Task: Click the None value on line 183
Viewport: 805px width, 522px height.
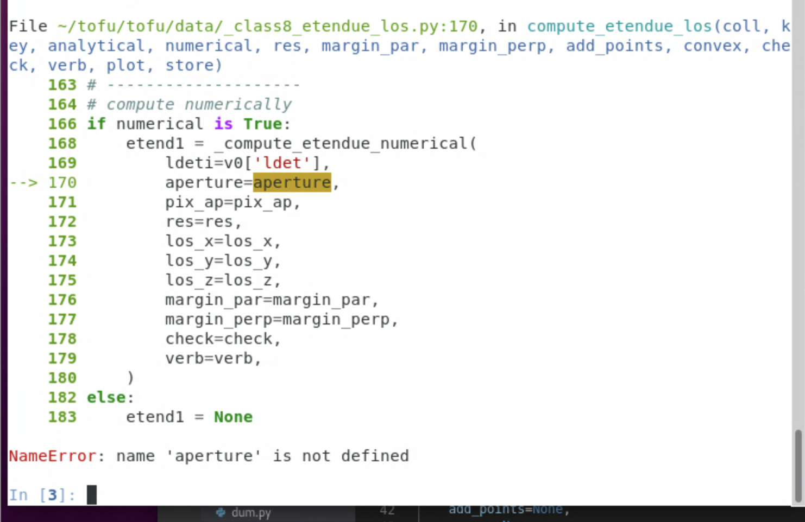Action: click(233, 417)
